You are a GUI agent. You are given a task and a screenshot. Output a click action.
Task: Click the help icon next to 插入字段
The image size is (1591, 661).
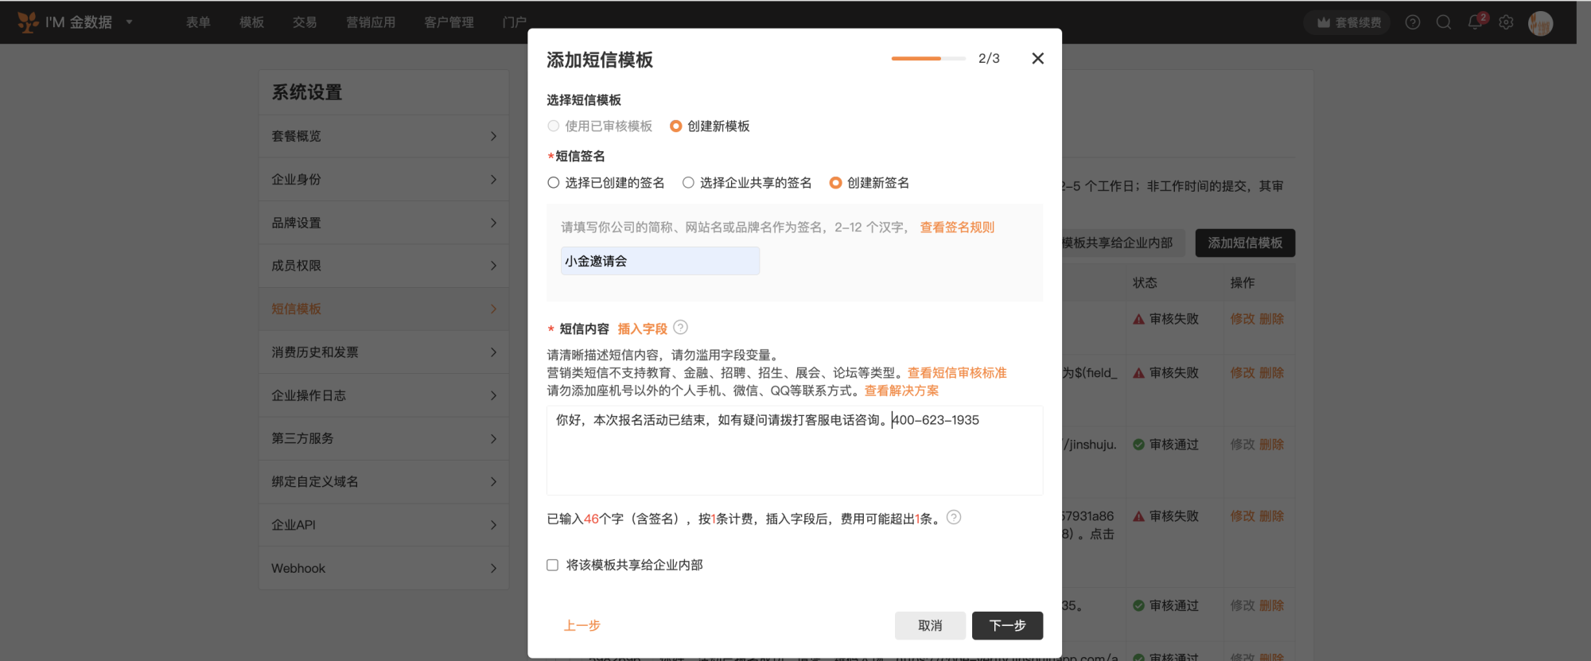coord(680,327)
